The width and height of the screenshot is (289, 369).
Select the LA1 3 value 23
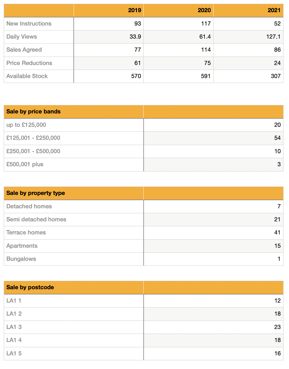tap(277, 327)
